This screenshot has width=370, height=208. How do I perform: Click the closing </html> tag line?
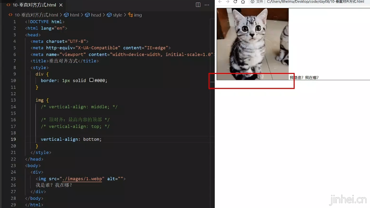(34, 205)
